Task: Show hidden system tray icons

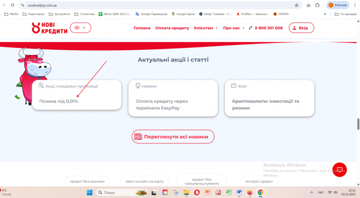Action: point(311,192)
